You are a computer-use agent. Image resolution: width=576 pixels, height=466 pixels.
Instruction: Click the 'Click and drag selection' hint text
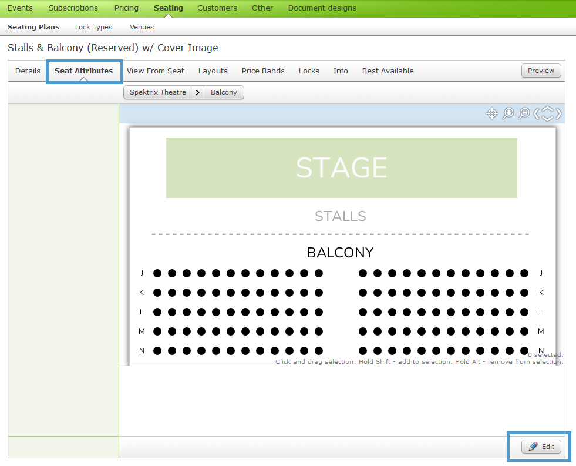click(419, 361)
